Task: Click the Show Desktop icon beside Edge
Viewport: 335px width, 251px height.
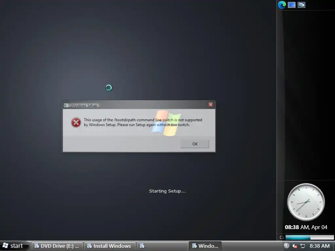Action: (291, 5)
